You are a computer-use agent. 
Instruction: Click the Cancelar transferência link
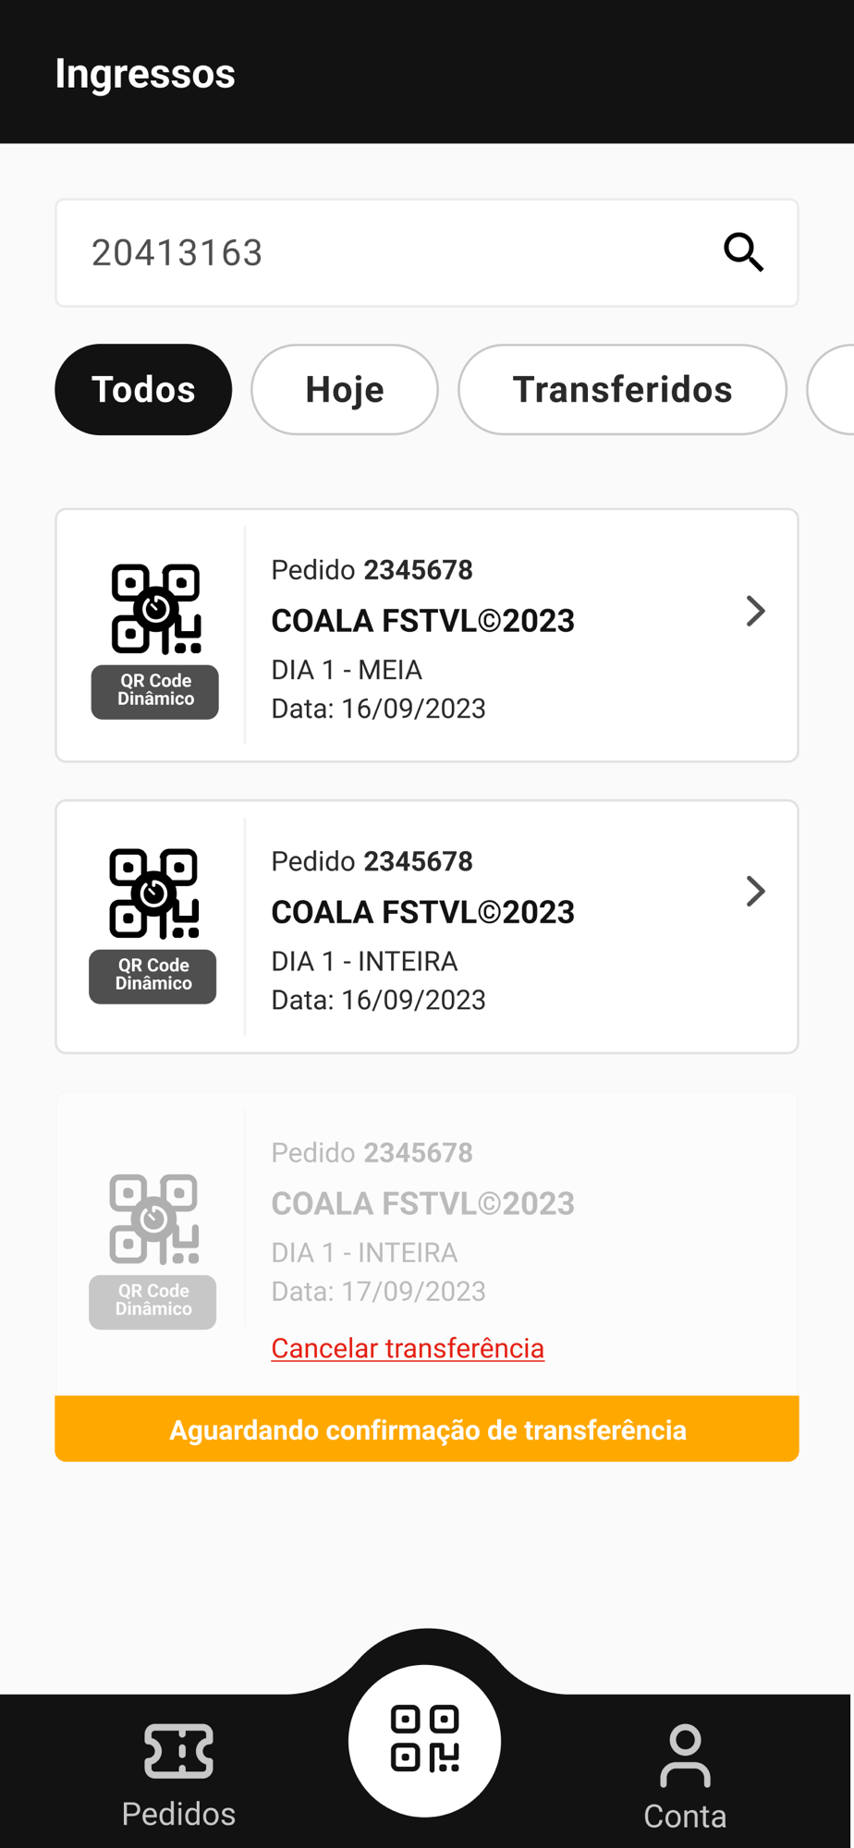(x=408, y=1348)
